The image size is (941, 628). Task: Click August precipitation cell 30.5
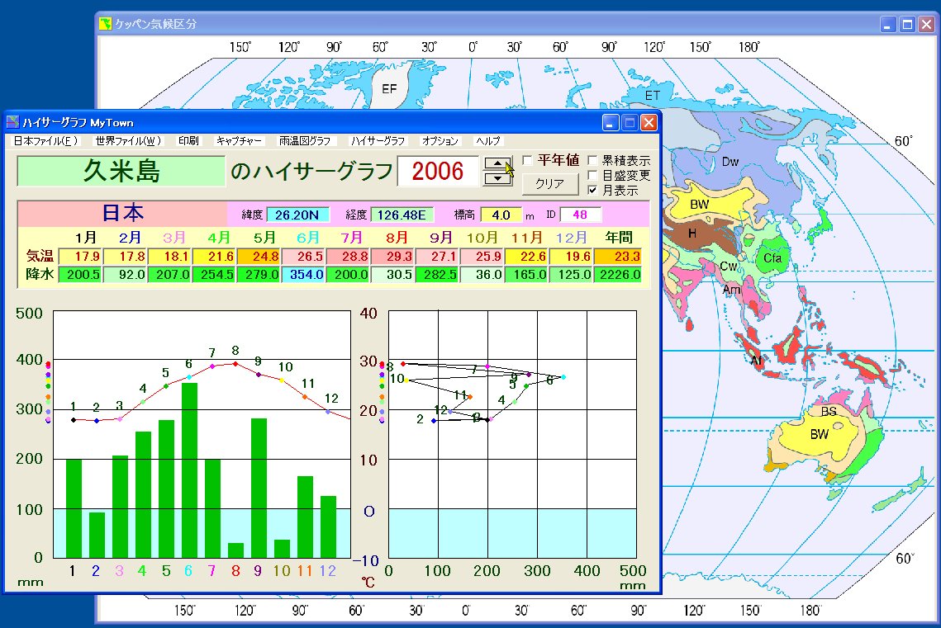click(392, 275)
